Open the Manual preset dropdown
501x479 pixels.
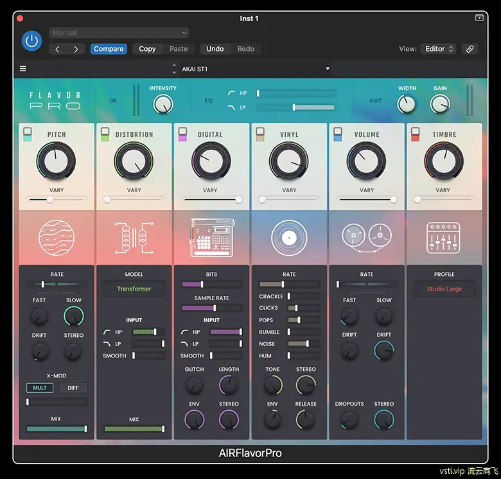tap(119, 33)
